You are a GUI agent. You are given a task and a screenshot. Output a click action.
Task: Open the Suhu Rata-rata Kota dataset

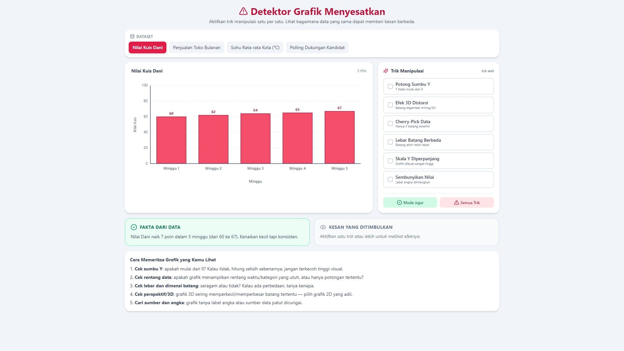tap(255, 47)
